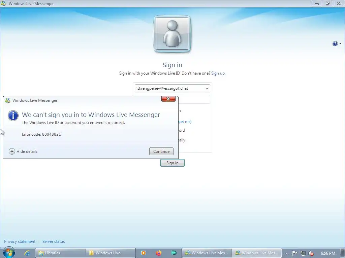Click the blue Help question mark icon
The image size is (345, 258).
tap(335, 44)
